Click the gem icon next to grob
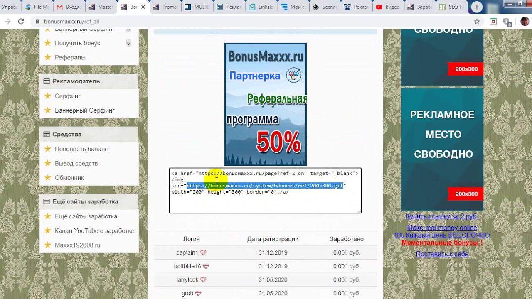This screenshot has width=532, height=299. [x=198, y=293]
